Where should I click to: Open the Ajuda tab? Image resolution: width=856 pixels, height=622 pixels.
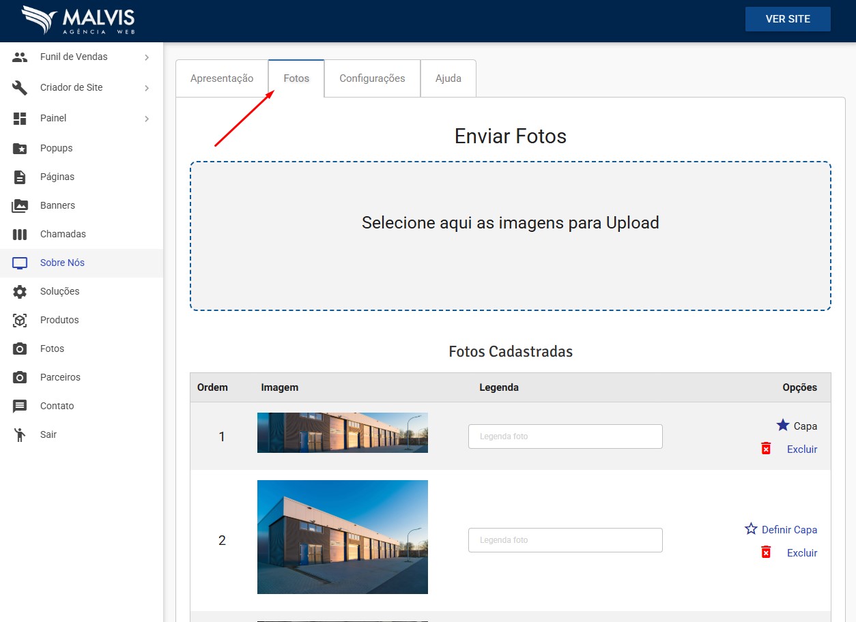[x=448, y=78]
